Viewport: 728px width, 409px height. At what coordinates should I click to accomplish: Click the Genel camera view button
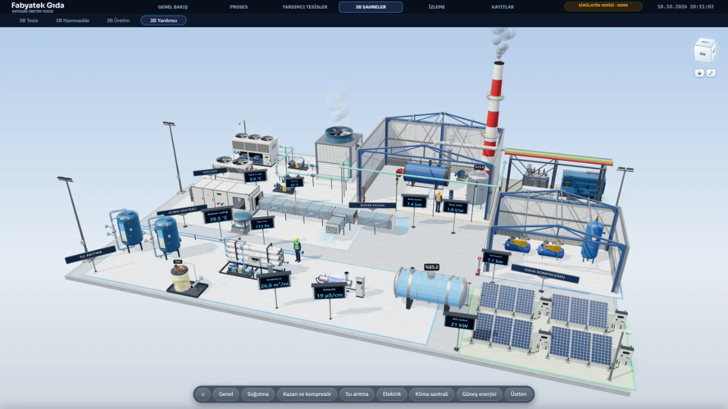tap(226, 394)
